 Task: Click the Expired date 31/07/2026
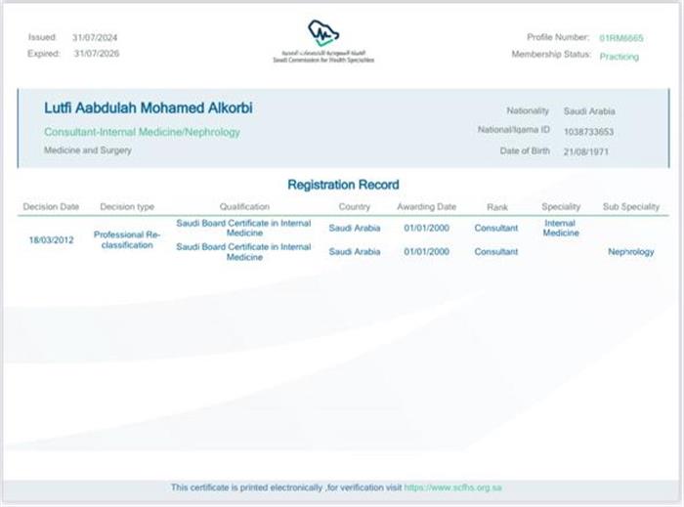tap(97, 54)
